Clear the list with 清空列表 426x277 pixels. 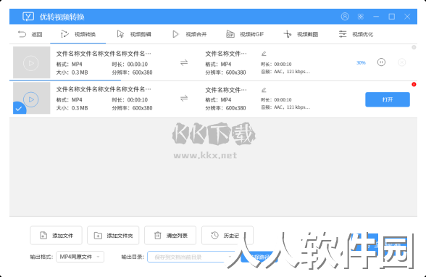coord(170,236)
